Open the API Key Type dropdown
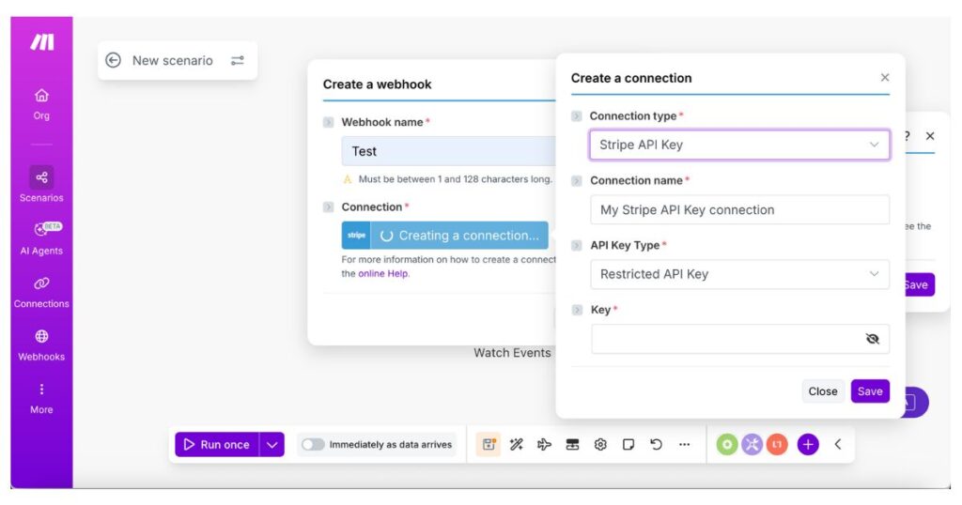 (x=739, y=274)
